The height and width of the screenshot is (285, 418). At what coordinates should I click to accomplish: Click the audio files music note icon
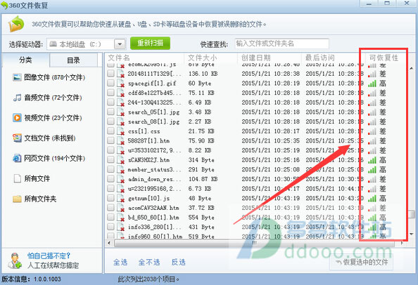(17, 98)
